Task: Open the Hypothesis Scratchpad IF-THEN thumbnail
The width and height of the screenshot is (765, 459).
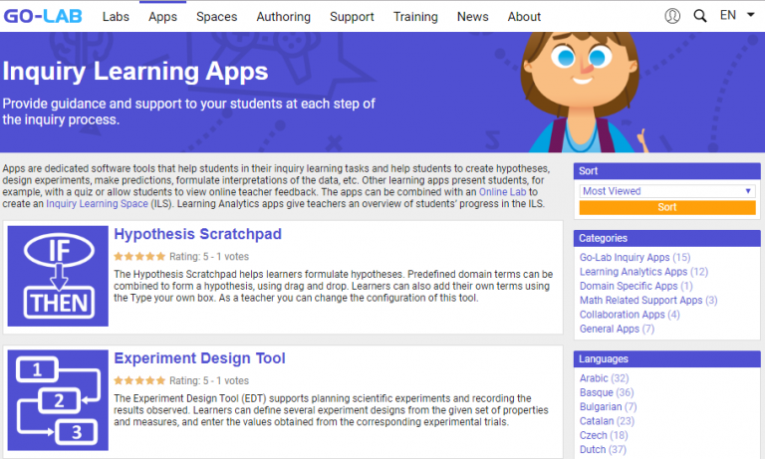Action: point(58,276)
